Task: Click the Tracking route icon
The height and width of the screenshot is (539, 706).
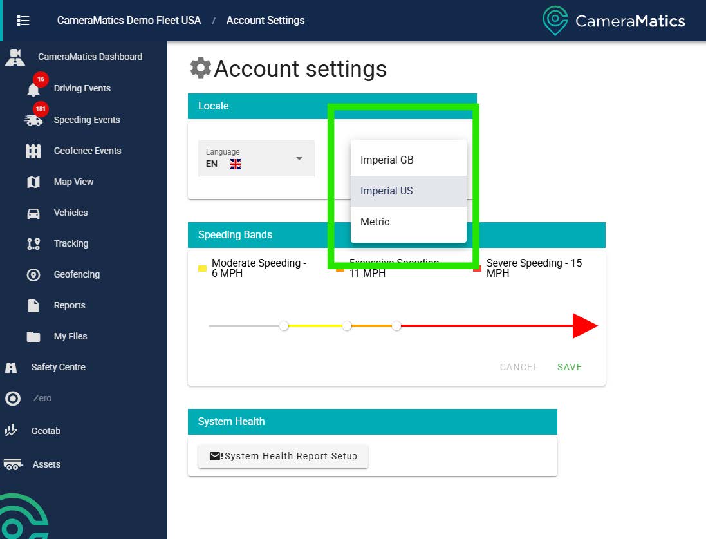Action: [33, 244]
